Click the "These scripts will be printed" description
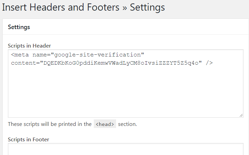 tap(50, 124)
